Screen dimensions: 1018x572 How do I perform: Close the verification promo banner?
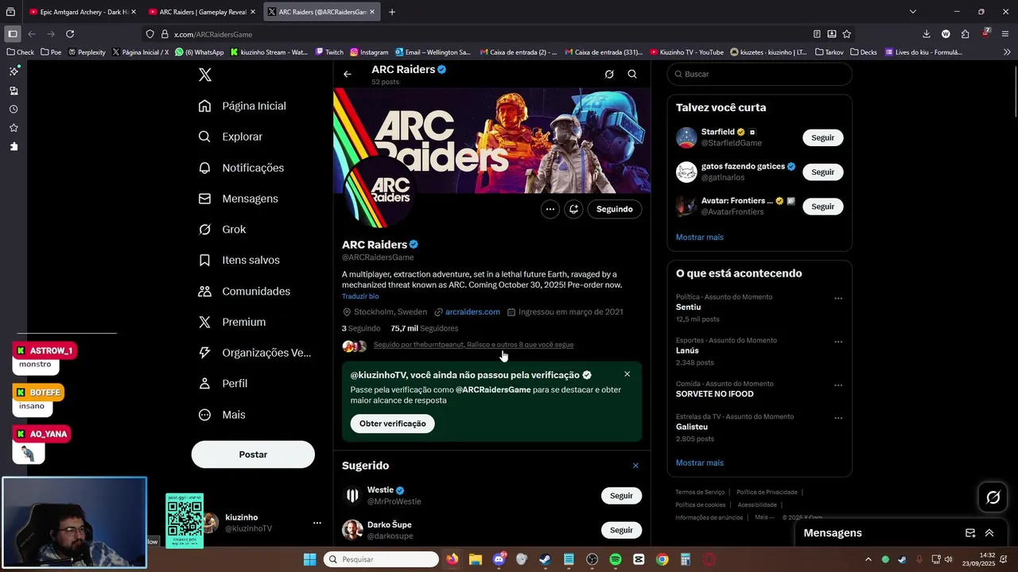pos(627,374)
